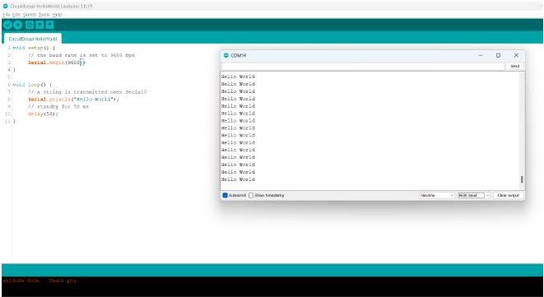
Task: Enable the Show timestamp checkbox
Action: point(251,195)
